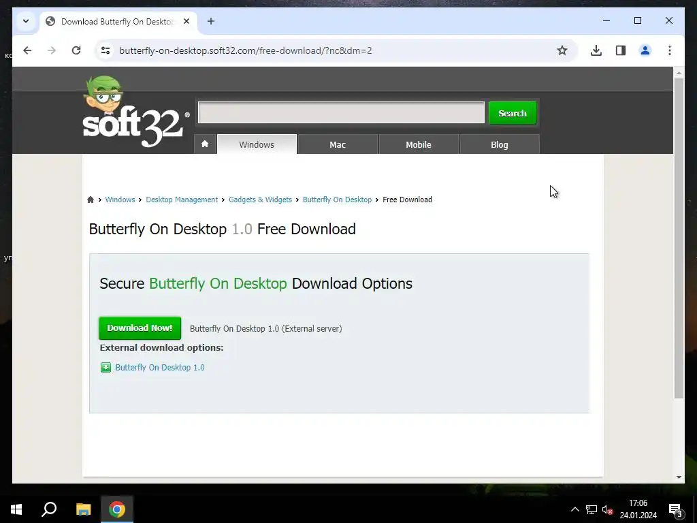Image resolution: width=697 pixels, height=523 pixels.
Task: Open the Chrome three-dot menu
Action: (670, 50)
